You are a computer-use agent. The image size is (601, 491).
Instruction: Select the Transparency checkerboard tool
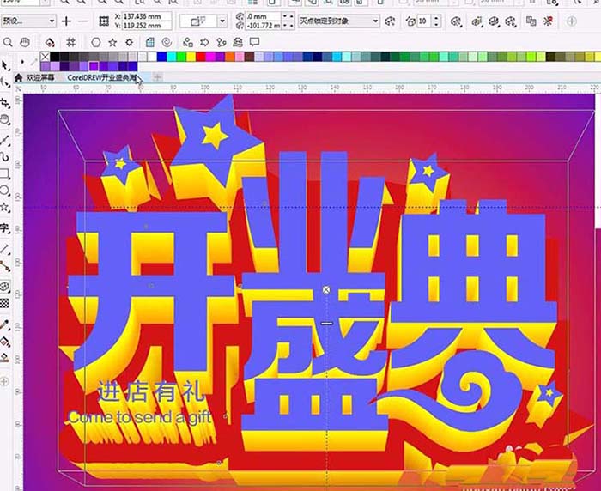(x=4, y=304)
